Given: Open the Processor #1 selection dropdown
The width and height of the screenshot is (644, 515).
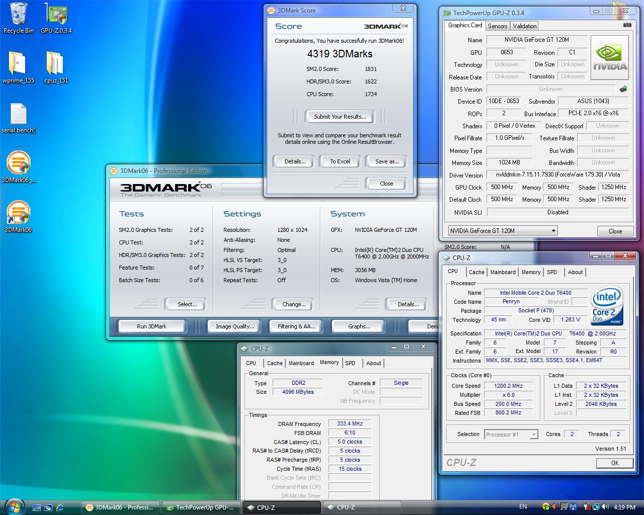Looking at the screenshot, I should click(511, 434).
